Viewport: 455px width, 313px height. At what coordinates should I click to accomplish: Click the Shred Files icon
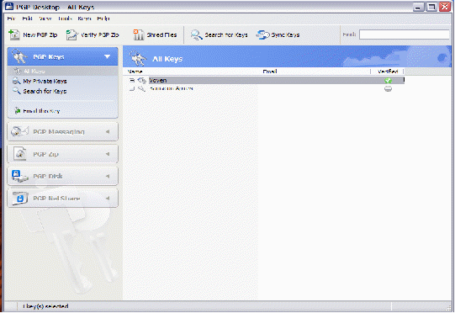(x=139, y=34)
